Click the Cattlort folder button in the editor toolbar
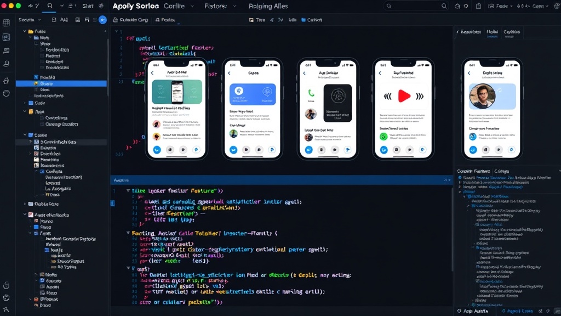The width and height of the screenshot is (561, 316). [x=312, y=20]
